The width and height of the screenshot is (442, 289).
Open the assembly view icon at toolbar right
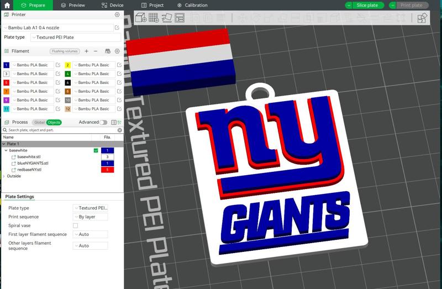[x=422, y=18]
